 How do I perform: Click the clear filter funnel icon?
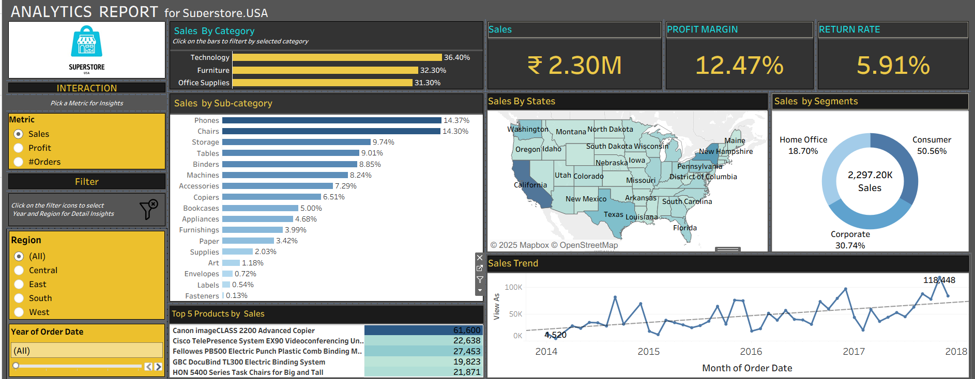coord(148,209)
